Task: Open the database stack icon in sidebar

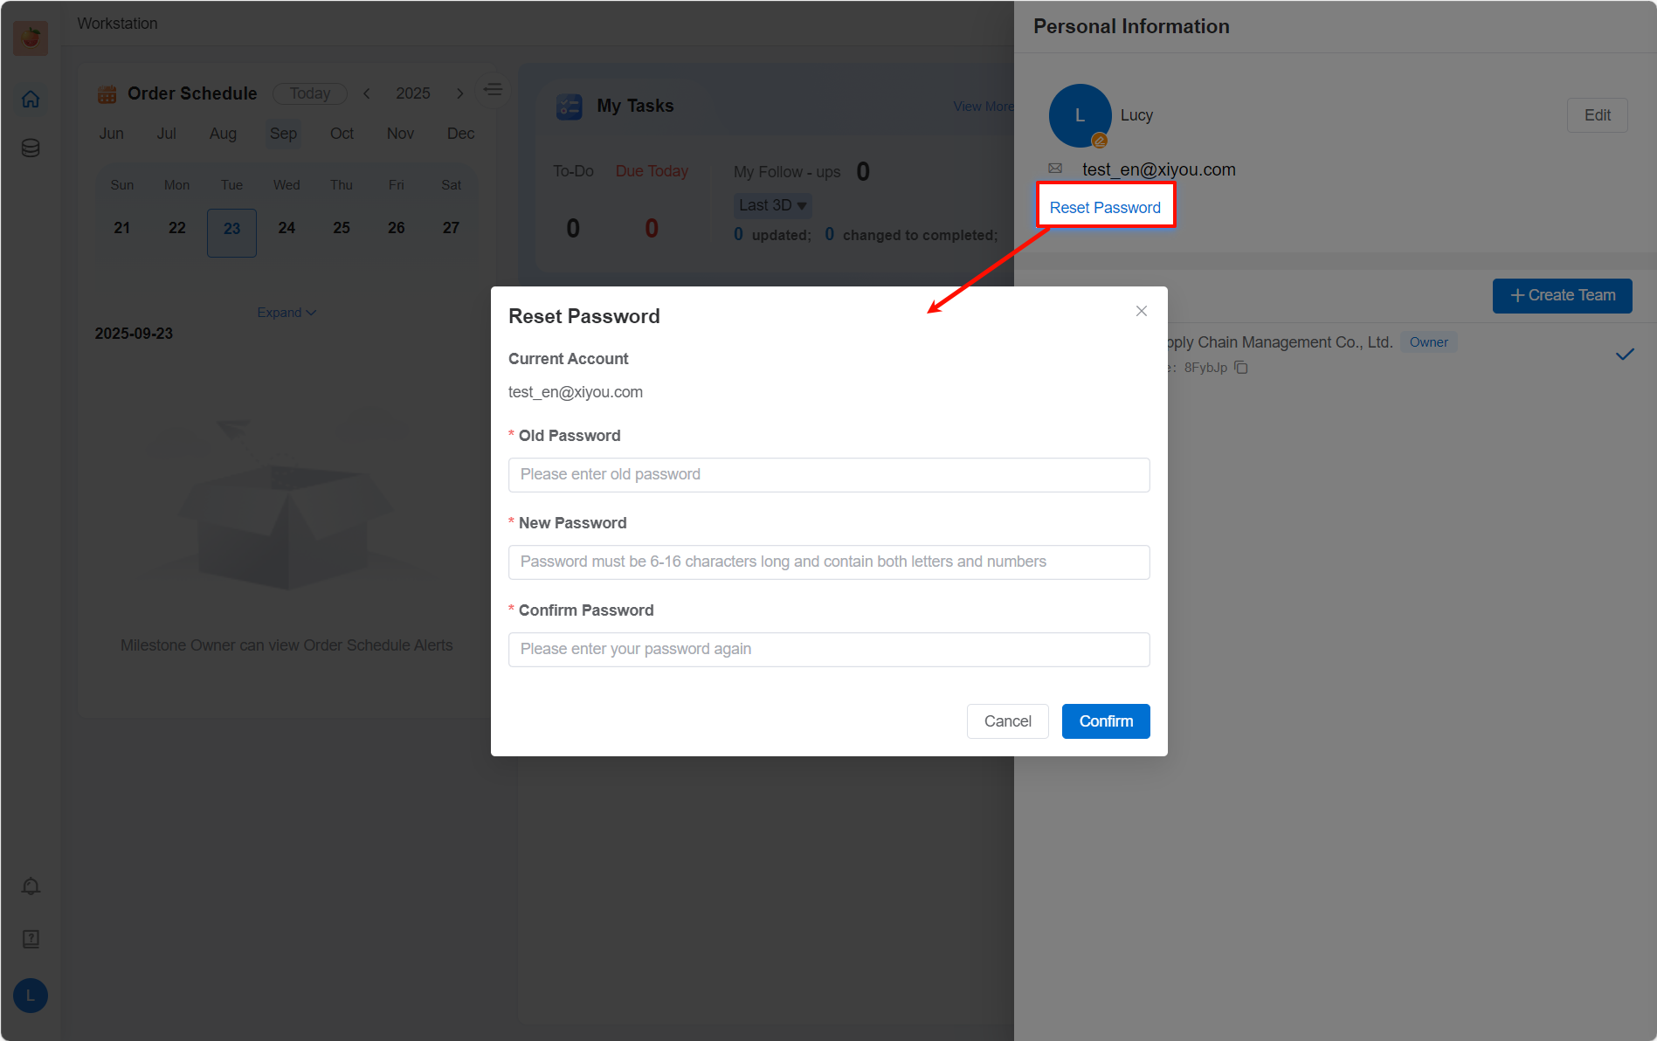Action: tap(31, 148)
